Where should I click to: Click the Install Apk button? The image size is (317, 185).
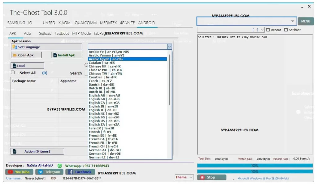point(67,55)
